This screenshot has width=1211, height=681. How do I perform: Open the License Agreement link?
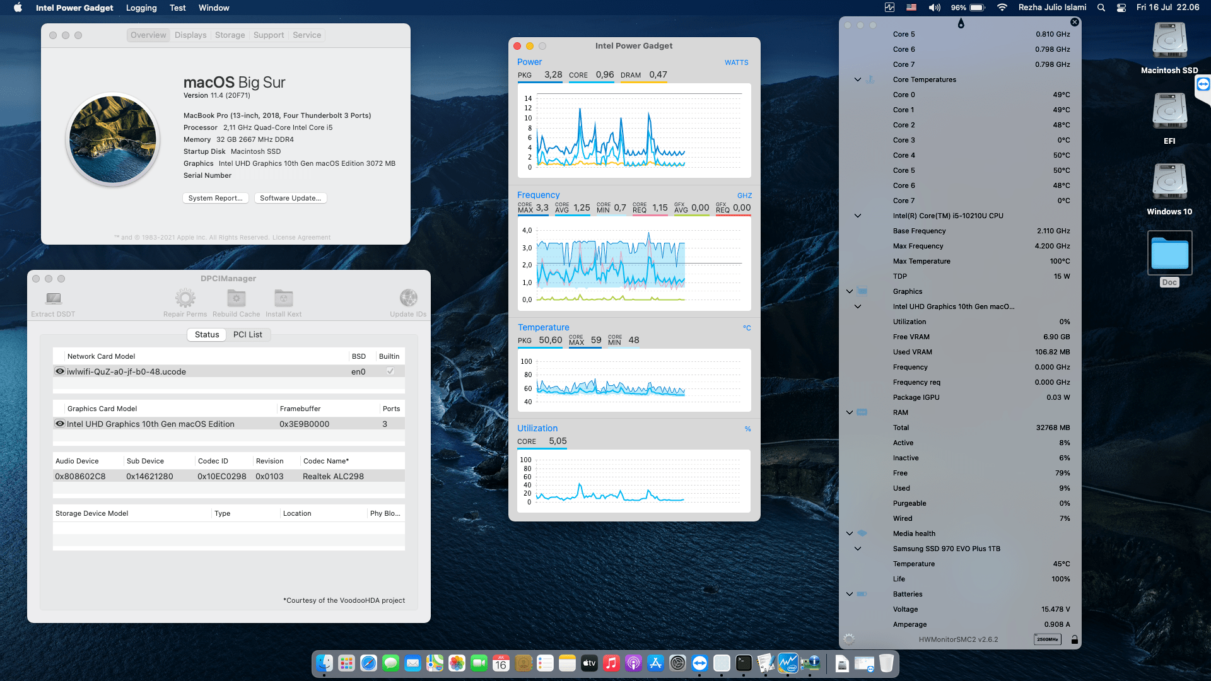(x=301, y=238)
